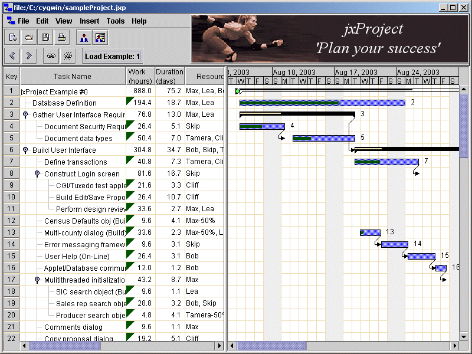This screenshot has width=472, height=354.
Task: Click the Gantt horizontal scrollbar thumb
Action: (271, 346)
